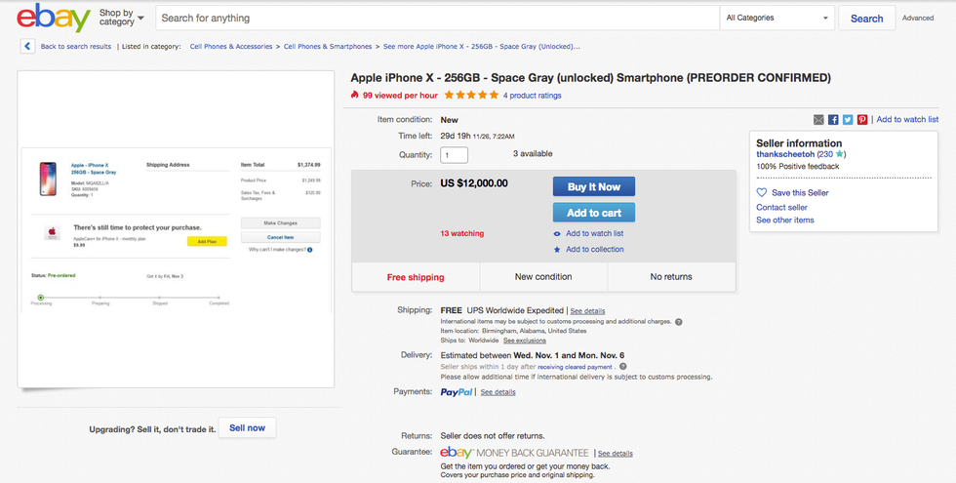
Task: Expand the All Categories dropdown
Action: [x=777, y=18]
